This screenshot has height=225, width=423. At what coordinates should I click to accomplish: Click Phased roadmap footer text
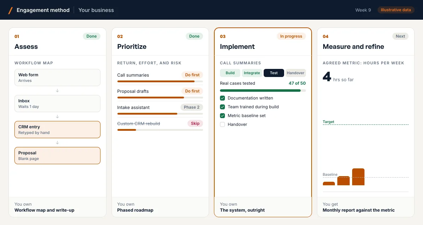(135, 210)
